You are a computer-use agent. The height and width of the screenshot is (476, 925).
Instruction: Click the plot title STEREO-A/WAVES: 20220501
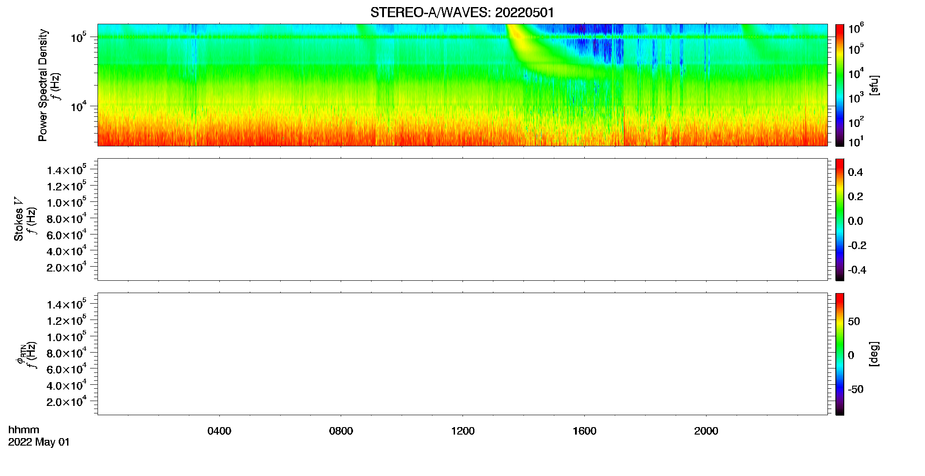pyautogui.click(x=462, y=13)
